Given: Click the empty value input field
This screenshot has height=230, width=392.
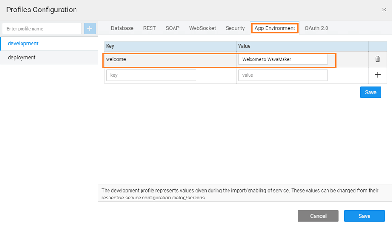Looking at the screenshot, I should pos(283,75).
